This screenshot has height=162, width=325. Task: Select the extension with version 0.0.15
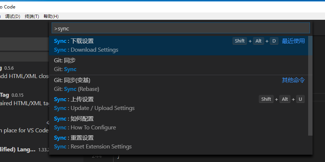point(25,99)
